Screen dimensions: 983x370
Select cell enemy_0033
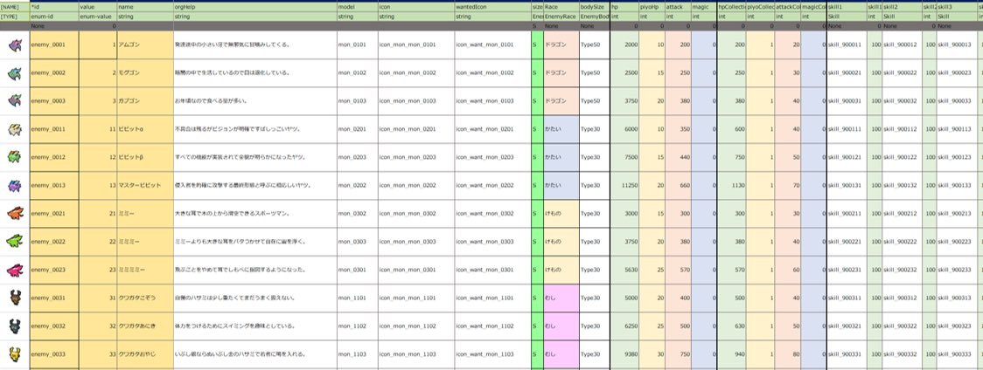[54, 354]
